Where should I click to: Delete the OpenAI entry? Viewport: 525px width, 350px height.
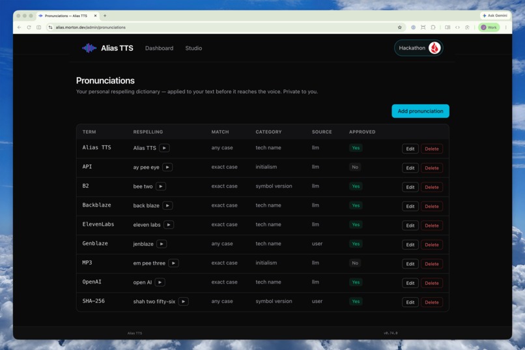pos(432,283)
